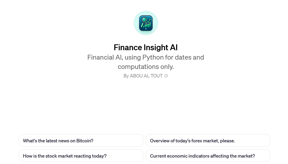Image resolution: width=288 pixels, height=164 pixels.
Task: Start a chat with the Bitcoin news starter
Action: tap(58, 141)
